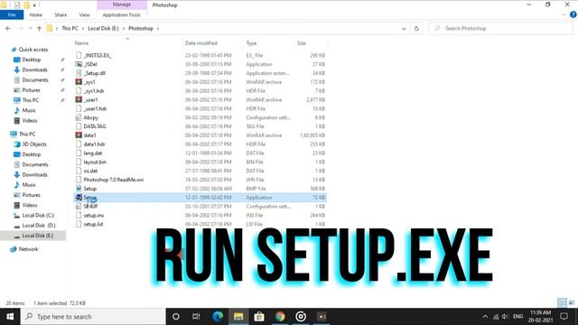Open Google Chrome from taskbar
Viewport: 578px width, 325px height.
pyautogui.click(x=280, y=317)
